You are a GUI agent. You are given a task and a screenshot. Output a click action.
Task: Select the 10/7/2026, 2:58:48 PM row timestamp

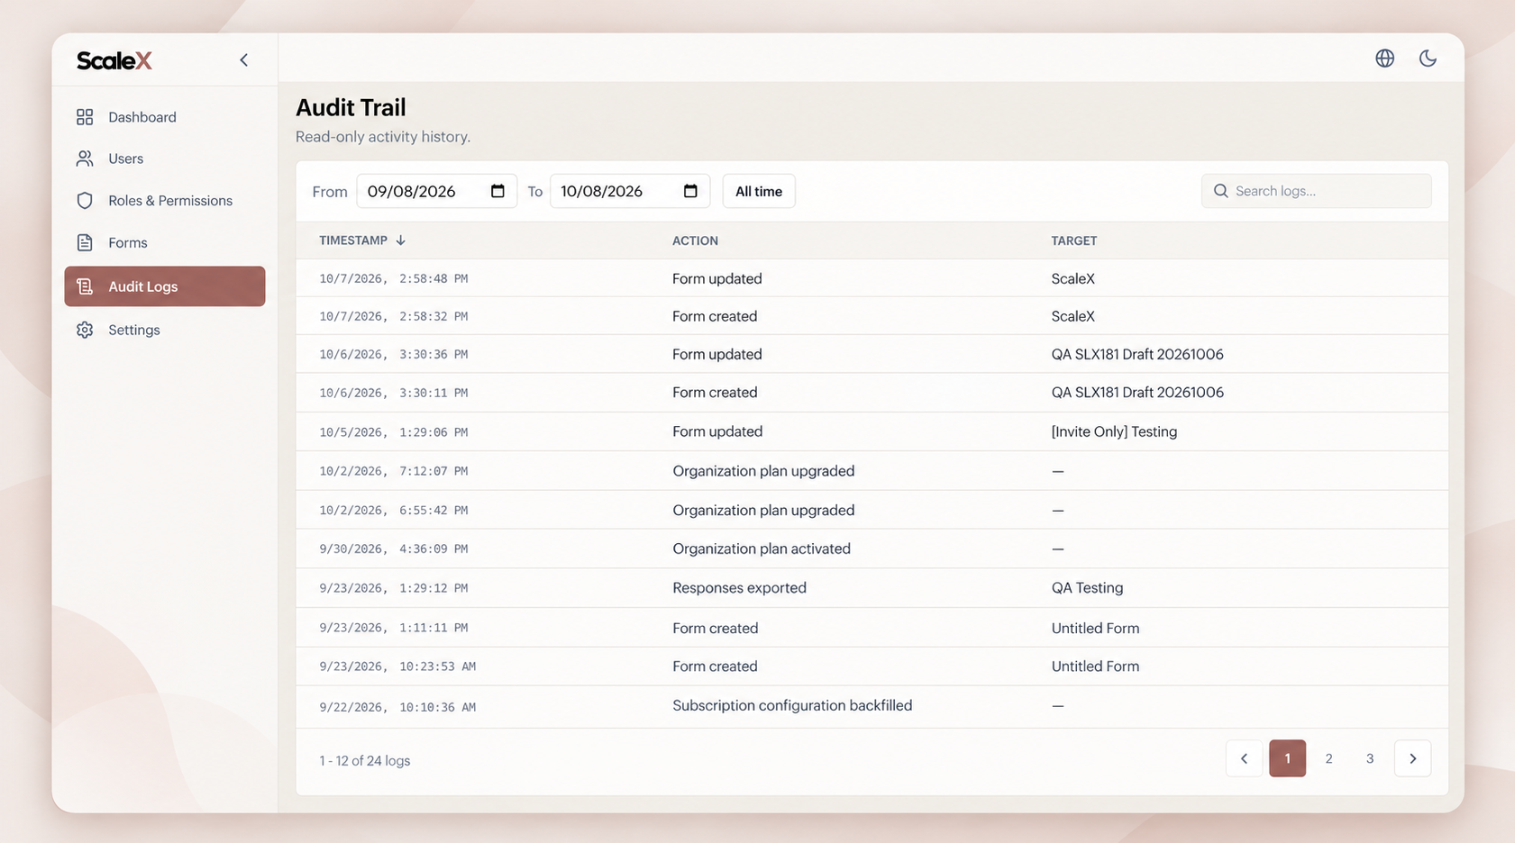(394, 279)
